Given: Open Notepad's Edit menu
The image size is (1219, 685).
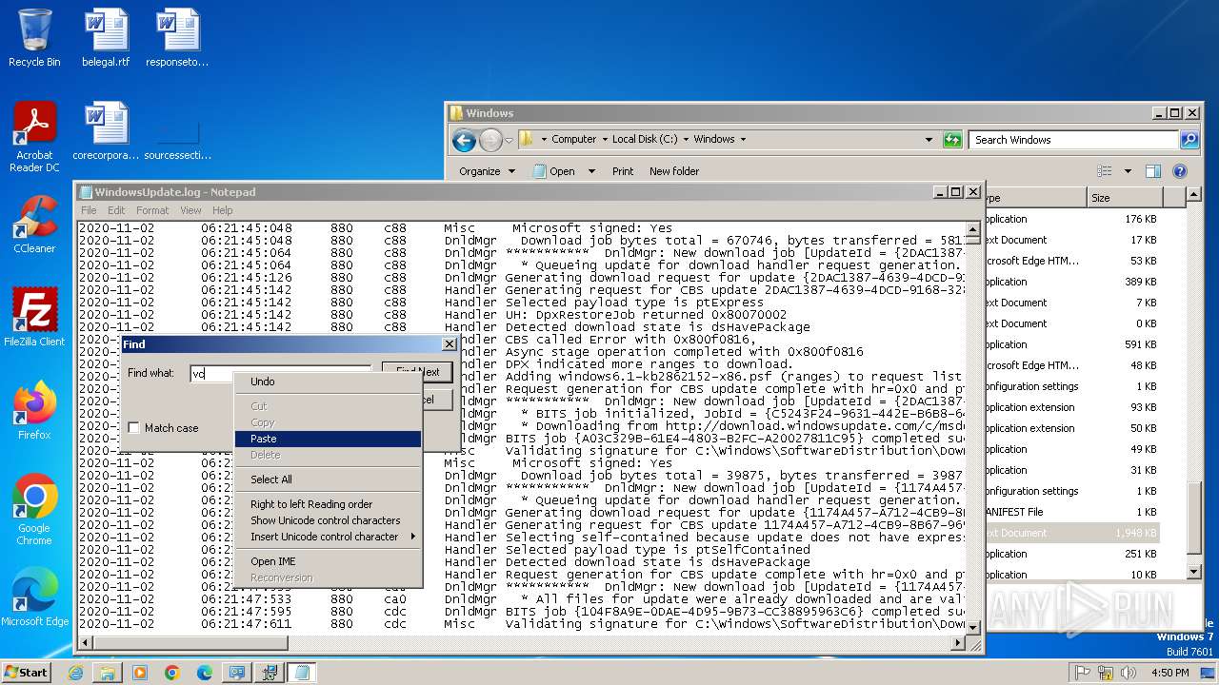Looking at the screenshot, I should point(116,210).
